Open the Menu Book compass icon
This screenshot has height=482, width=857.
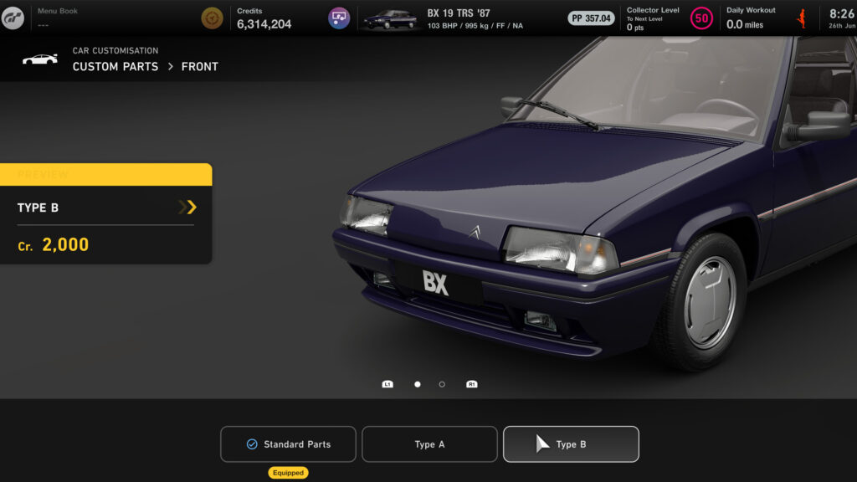coord(212,18)
